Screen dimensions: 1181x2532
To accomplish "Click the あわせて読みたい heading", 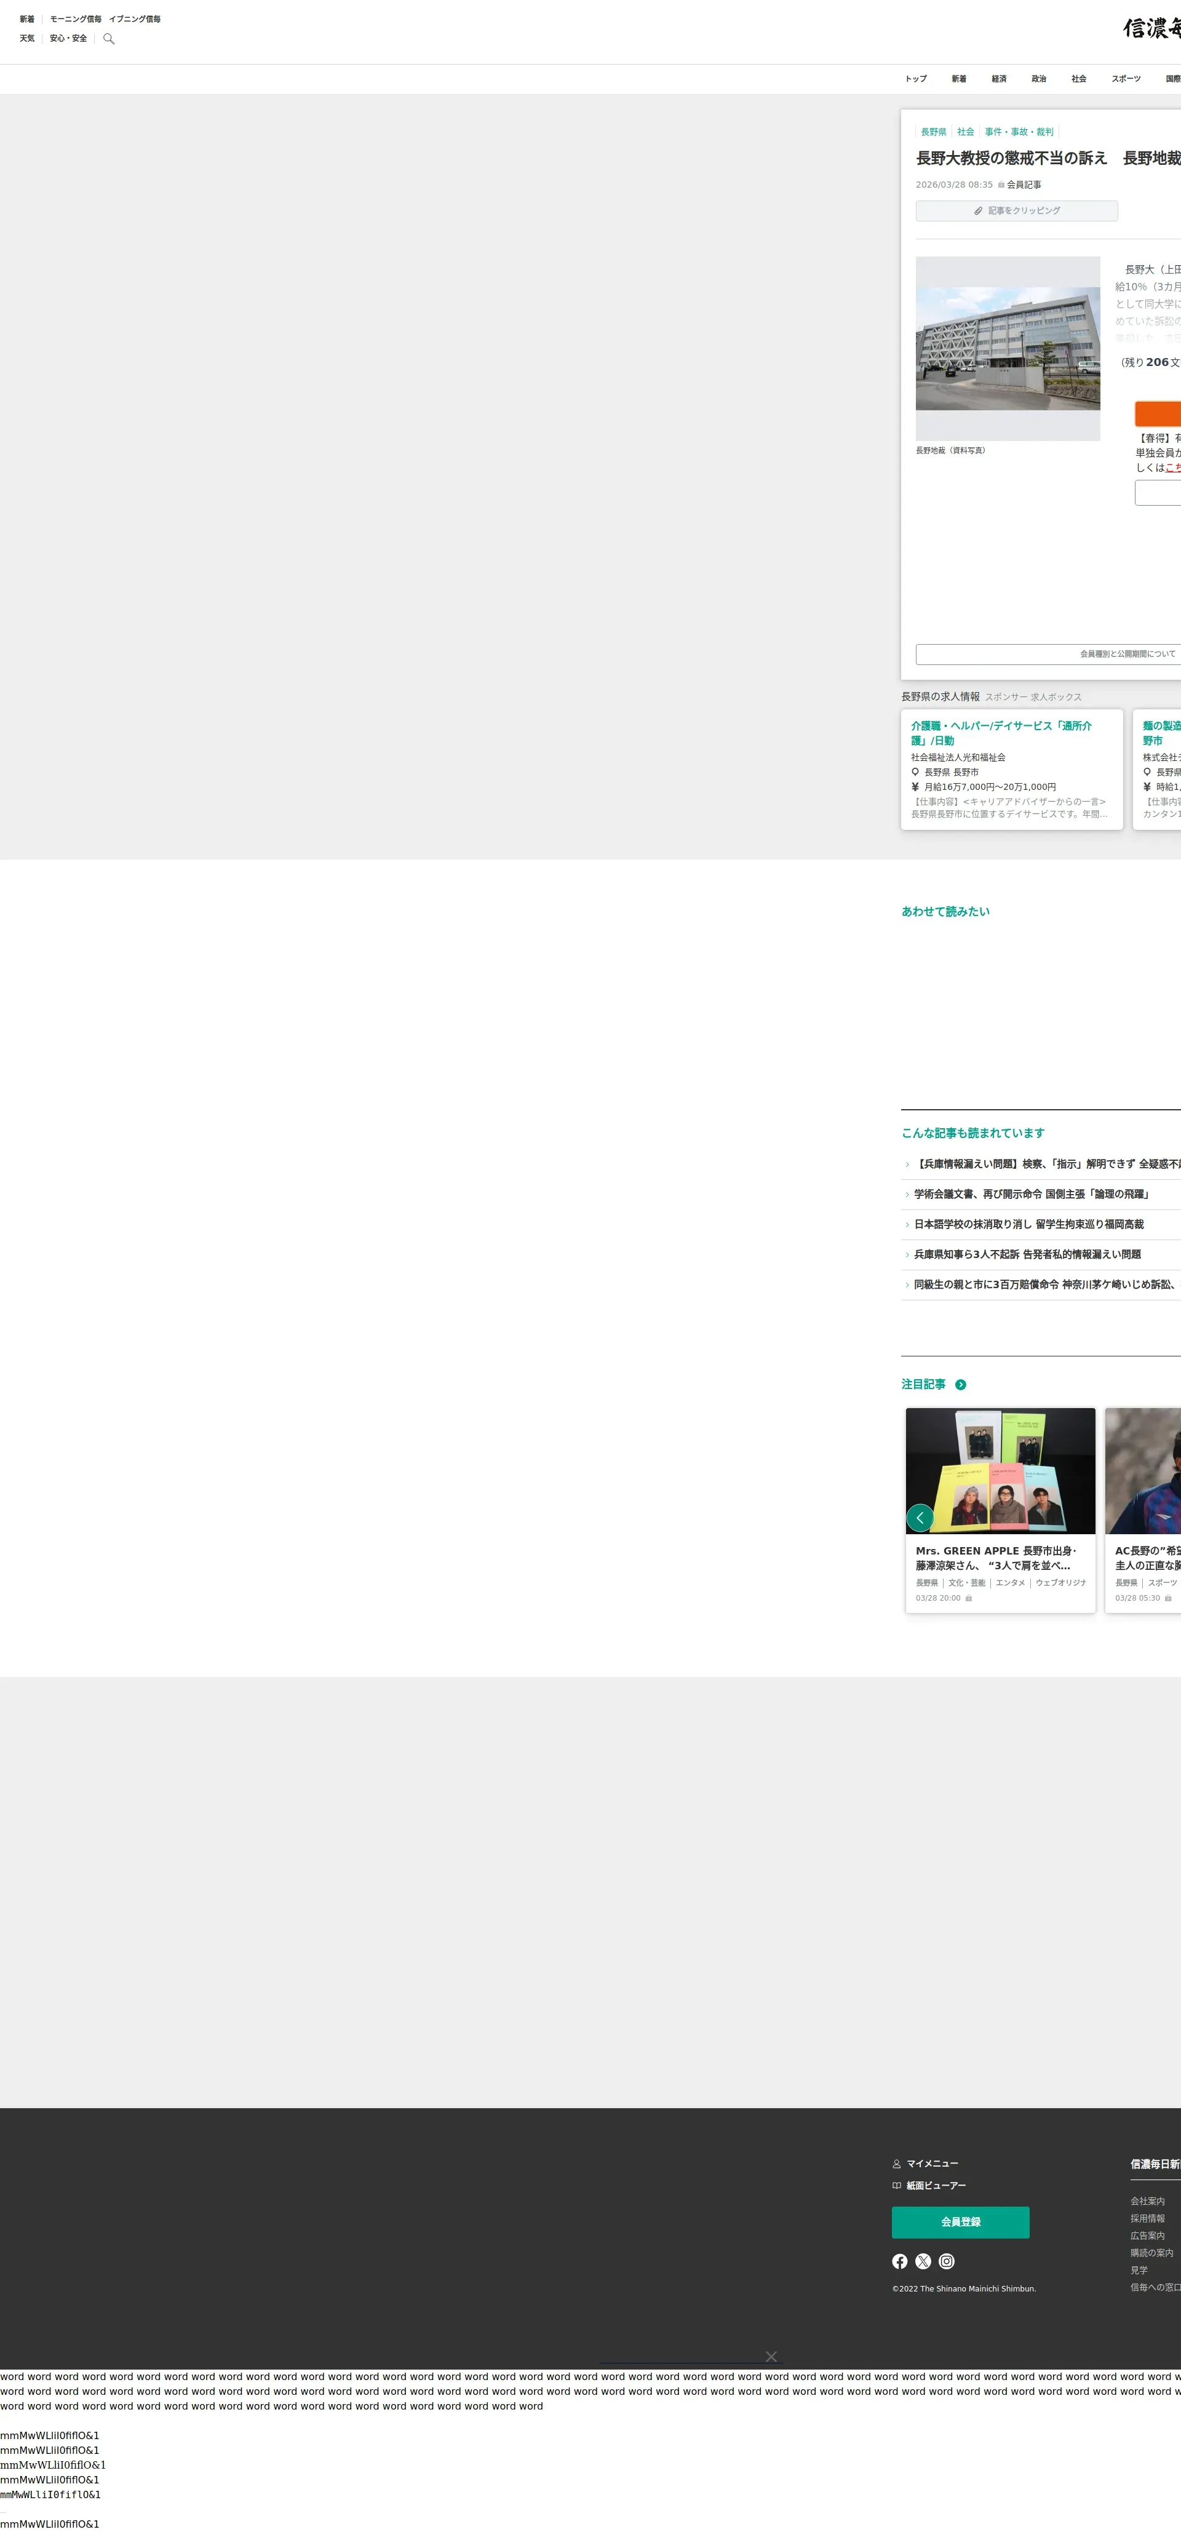I will pos(945,912).
